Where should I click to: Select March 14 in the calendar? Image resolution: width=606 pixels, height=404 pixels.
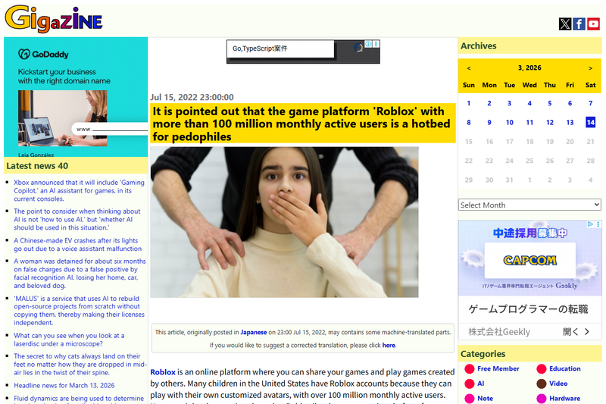(x=590, y=122)
